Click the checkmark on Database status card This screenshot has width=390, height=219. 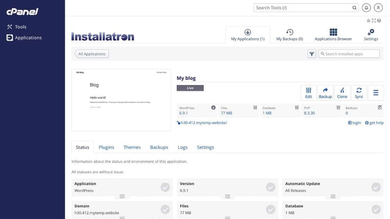tap(376, 210)
